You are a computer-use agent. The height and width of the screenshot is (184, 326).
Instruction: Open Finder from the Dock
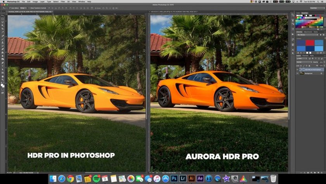(53, 179)
